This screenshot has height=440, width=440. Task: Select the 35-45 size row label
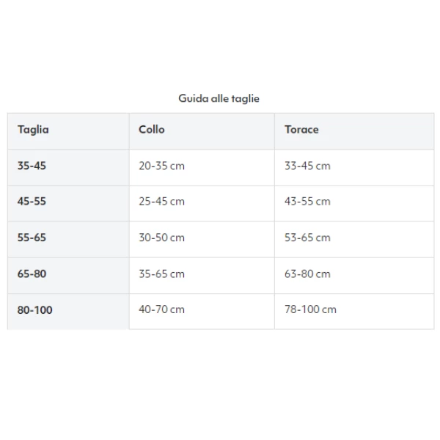pyautogui.click(x=32, y=166)
